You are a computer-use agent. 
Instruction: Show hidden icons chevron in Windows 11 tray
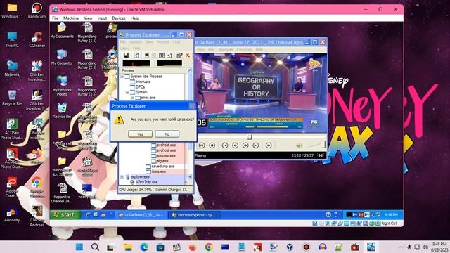401,247
